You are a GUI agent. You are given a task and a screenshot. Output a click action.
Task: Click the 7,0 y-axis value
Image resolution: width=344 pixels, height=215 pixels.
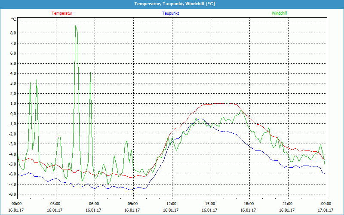[13, 43]
